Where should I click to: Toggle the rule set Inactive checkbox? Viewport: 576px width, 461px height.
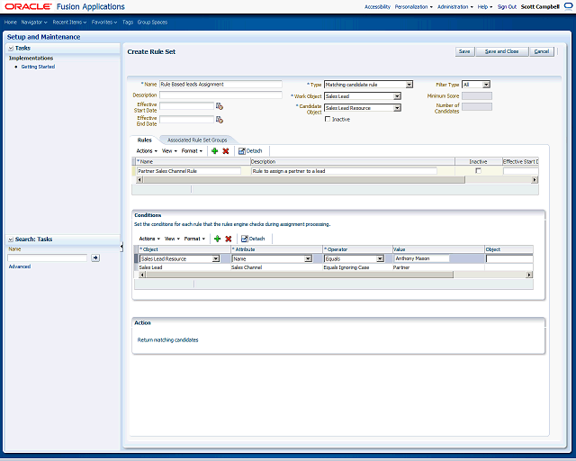(328, 119)
